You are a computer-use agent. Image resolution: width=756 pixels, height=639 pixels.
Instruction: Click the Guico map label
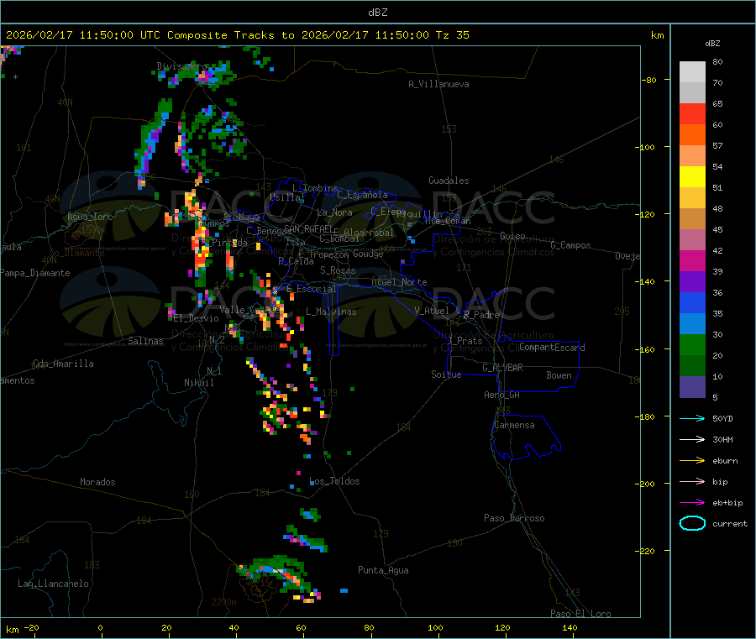pos(512,236)
